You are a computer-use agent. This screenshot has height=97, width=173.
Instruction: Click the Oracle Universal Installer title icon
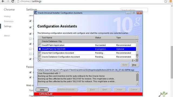point(36,13)
